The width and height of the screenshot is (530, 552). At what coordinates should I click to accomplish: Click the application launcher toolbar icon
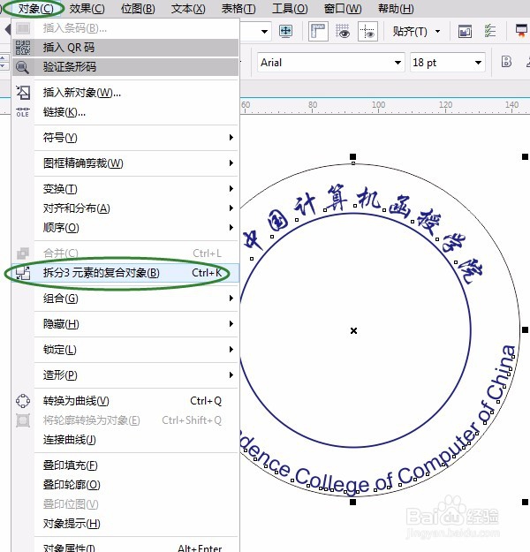[521, 31]
